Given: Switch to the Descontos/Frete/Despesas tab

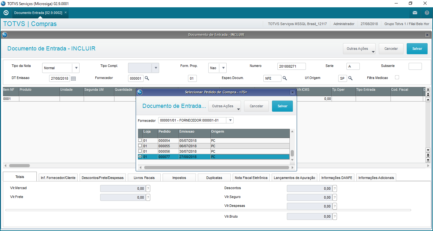Looking at the screenshot, I should coord(103,178).
